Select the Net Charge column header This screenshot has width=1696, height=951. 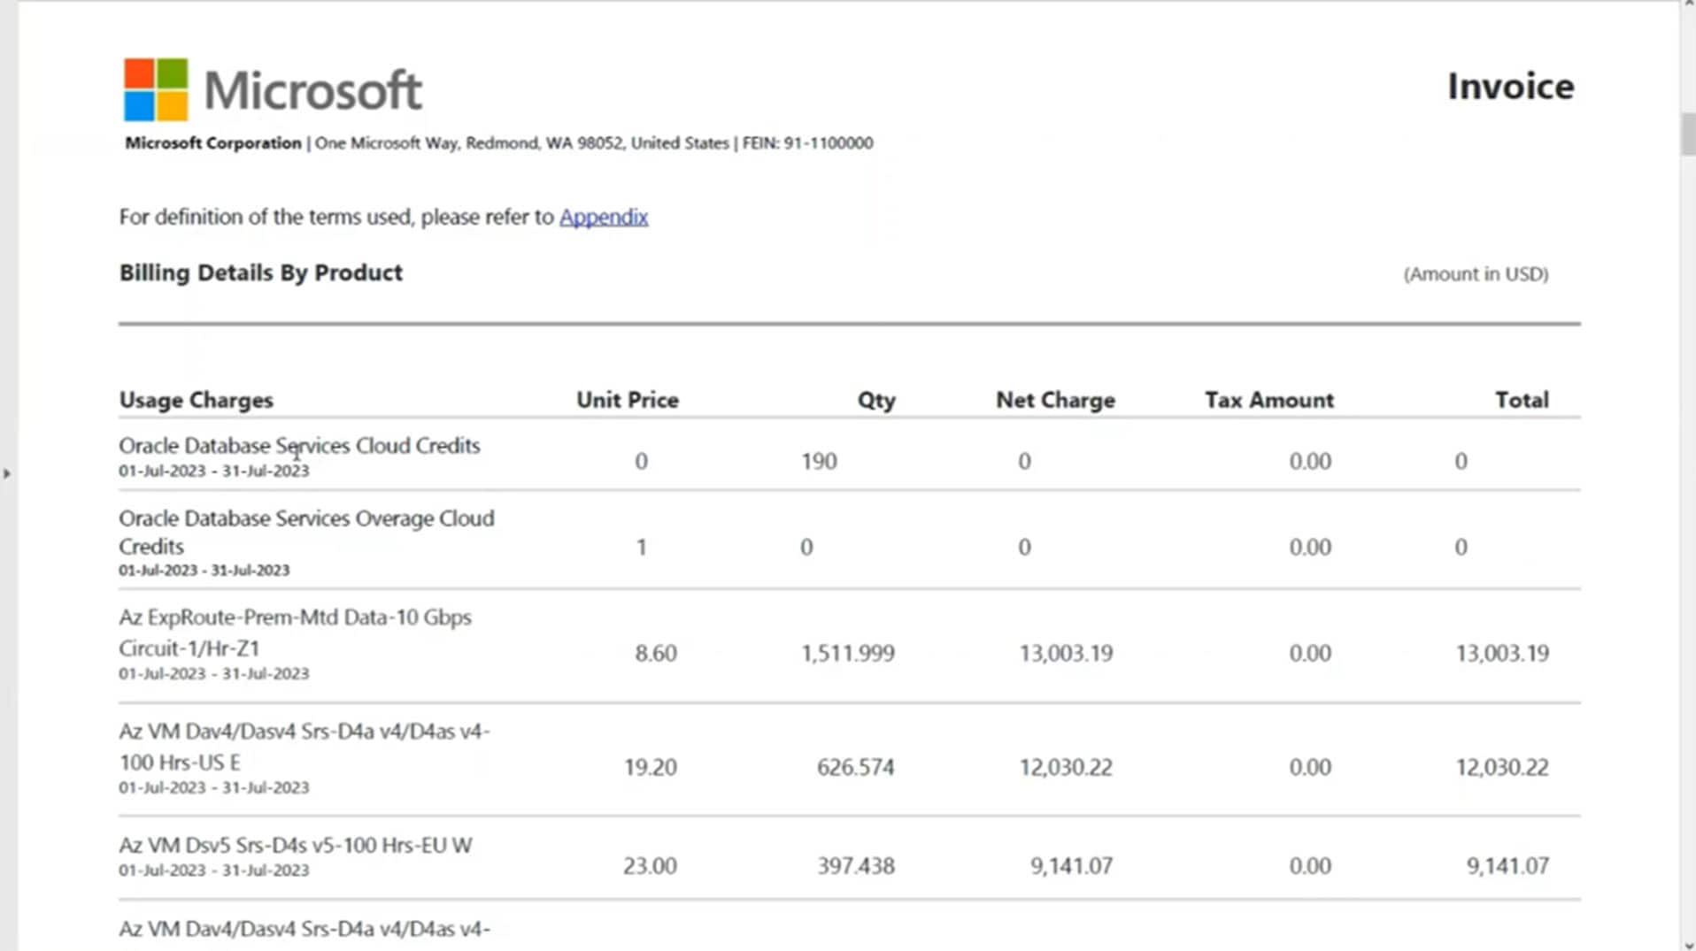[x=1054, y=400]
